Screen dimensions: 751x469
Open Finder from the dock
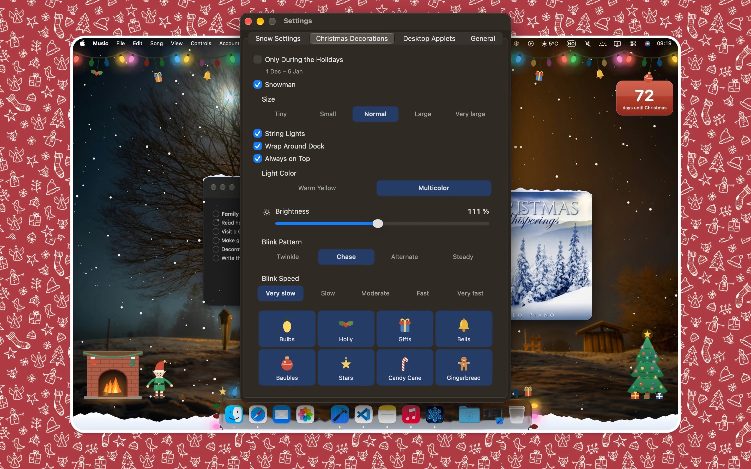pyautogui.click(x=234, y=414)
